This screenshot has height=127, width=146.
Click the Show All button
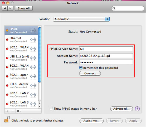coord(24,8)
